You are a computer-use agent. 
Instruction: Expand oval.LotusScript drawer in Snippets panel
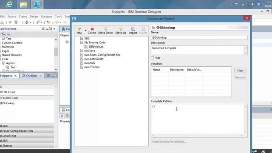tap(27, 136)
